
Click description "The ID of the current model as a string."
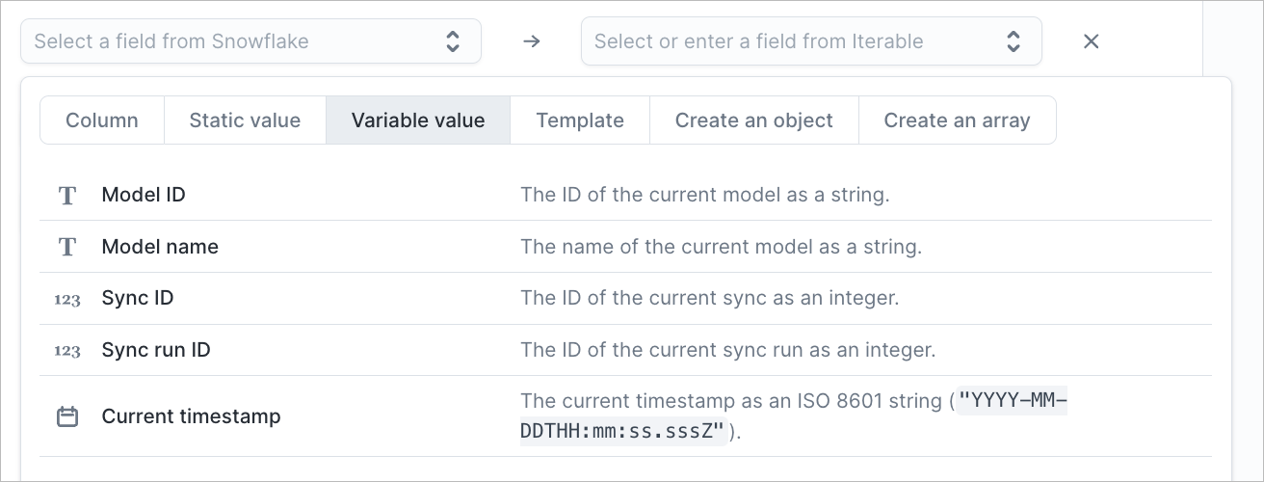[704, 195]
